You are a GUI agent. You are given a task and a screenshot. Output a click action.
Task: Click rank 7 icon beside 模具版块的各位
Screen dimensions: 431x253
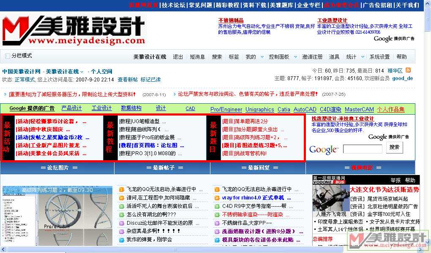click(x=217, y=240)
